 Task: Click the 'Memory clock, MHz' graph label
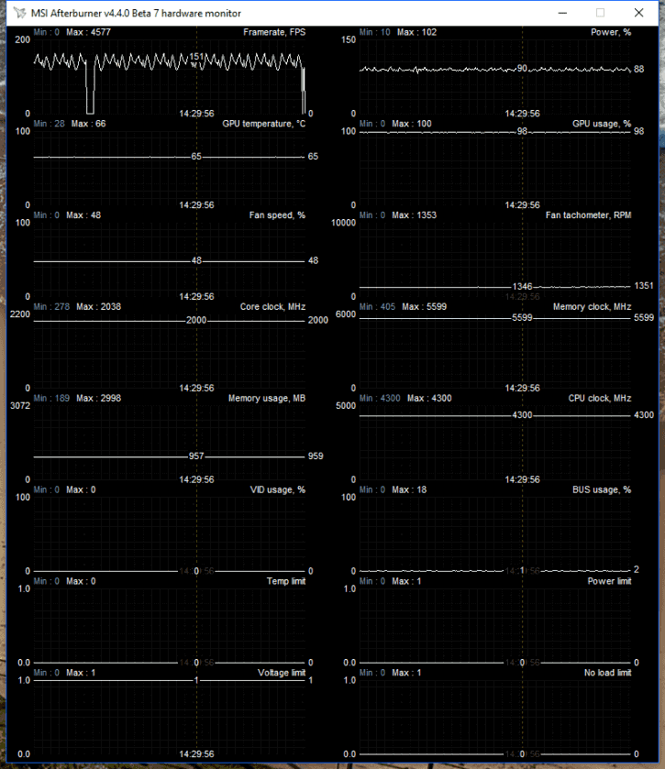point(593,307)
